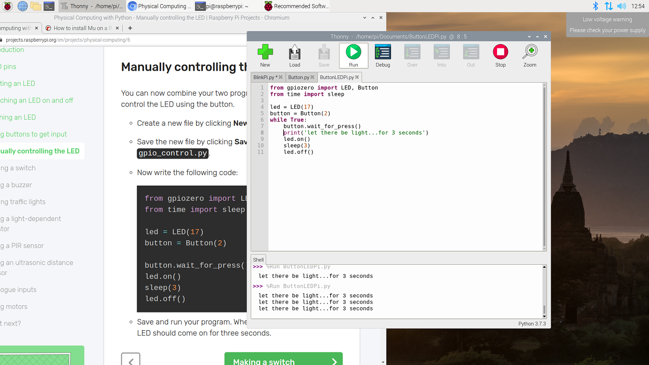649x365 pixels.
Task: Close the 'How to install Mu' browser tab
Action: [x=117, y=28]
